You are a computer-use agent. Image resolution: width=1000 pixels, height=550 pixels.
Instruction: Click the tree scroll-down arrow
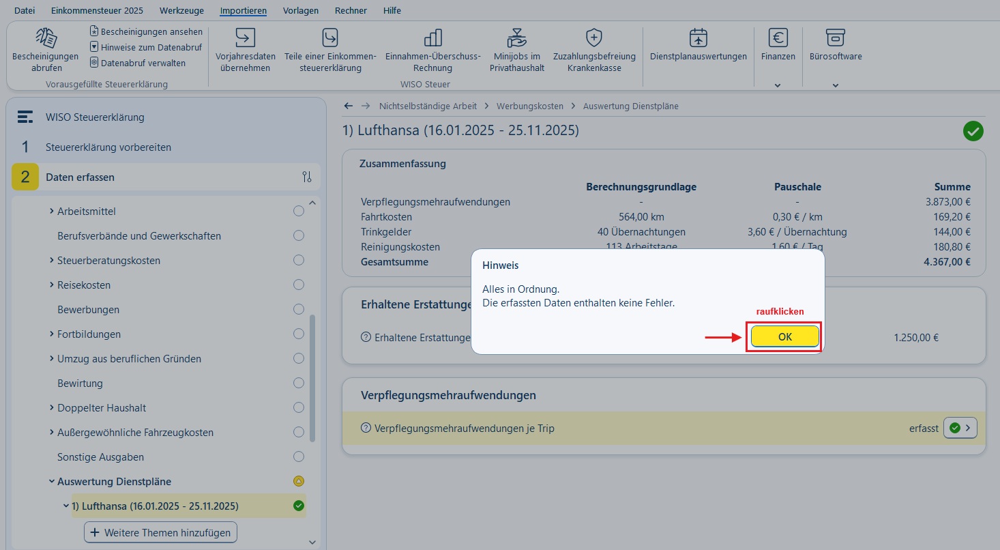click(312, 542)
